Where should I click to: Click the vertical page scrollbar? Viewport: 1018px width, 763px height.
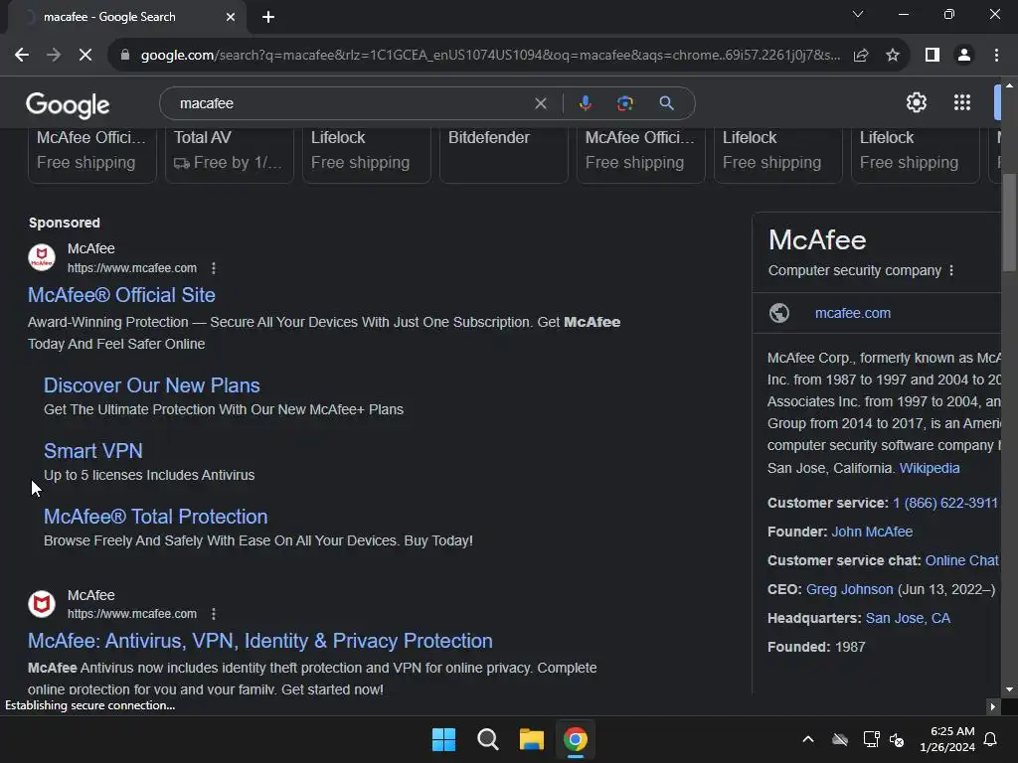(x=1009, y=223)
